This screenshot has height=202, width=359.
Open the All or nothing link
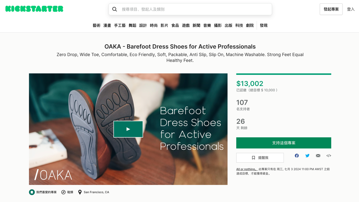pos(247,169)
